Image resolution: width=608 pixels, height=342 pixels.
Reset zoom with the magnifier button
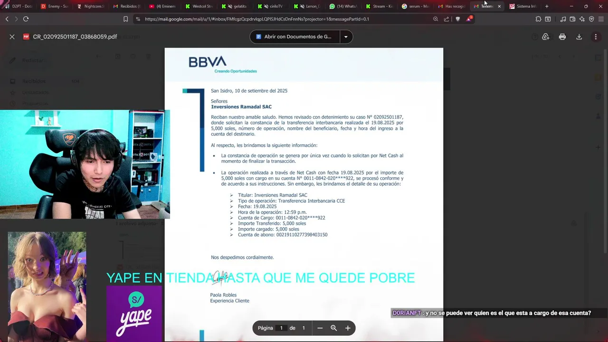(x=333, y=328)
